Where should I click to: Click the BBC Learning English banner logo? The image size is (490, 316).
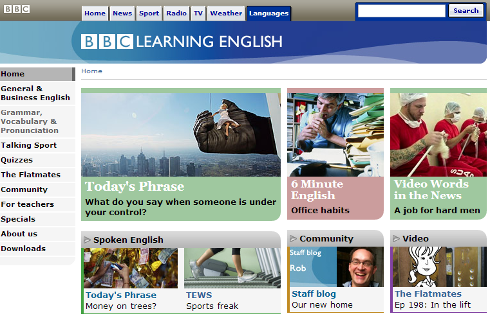coord(182,42)
